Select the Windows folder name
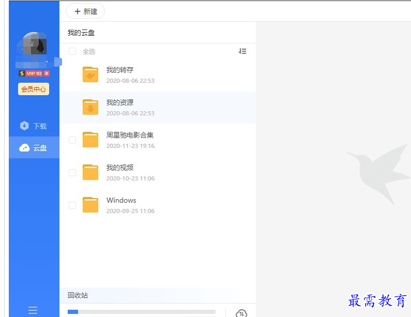 (x=121, y=200)
